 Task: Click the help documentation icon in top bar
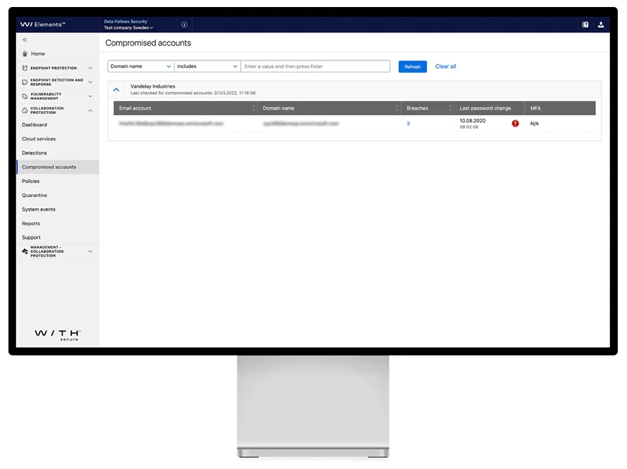pyautogui.click(x=585, y=24)
